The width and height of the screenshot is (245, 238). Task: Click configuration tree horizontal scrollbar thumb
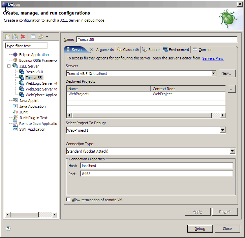coord(24,214)
